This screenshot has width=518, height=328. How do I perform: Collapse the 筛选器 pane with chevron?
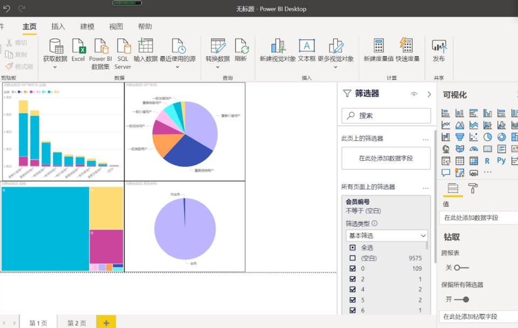[429, 94]
